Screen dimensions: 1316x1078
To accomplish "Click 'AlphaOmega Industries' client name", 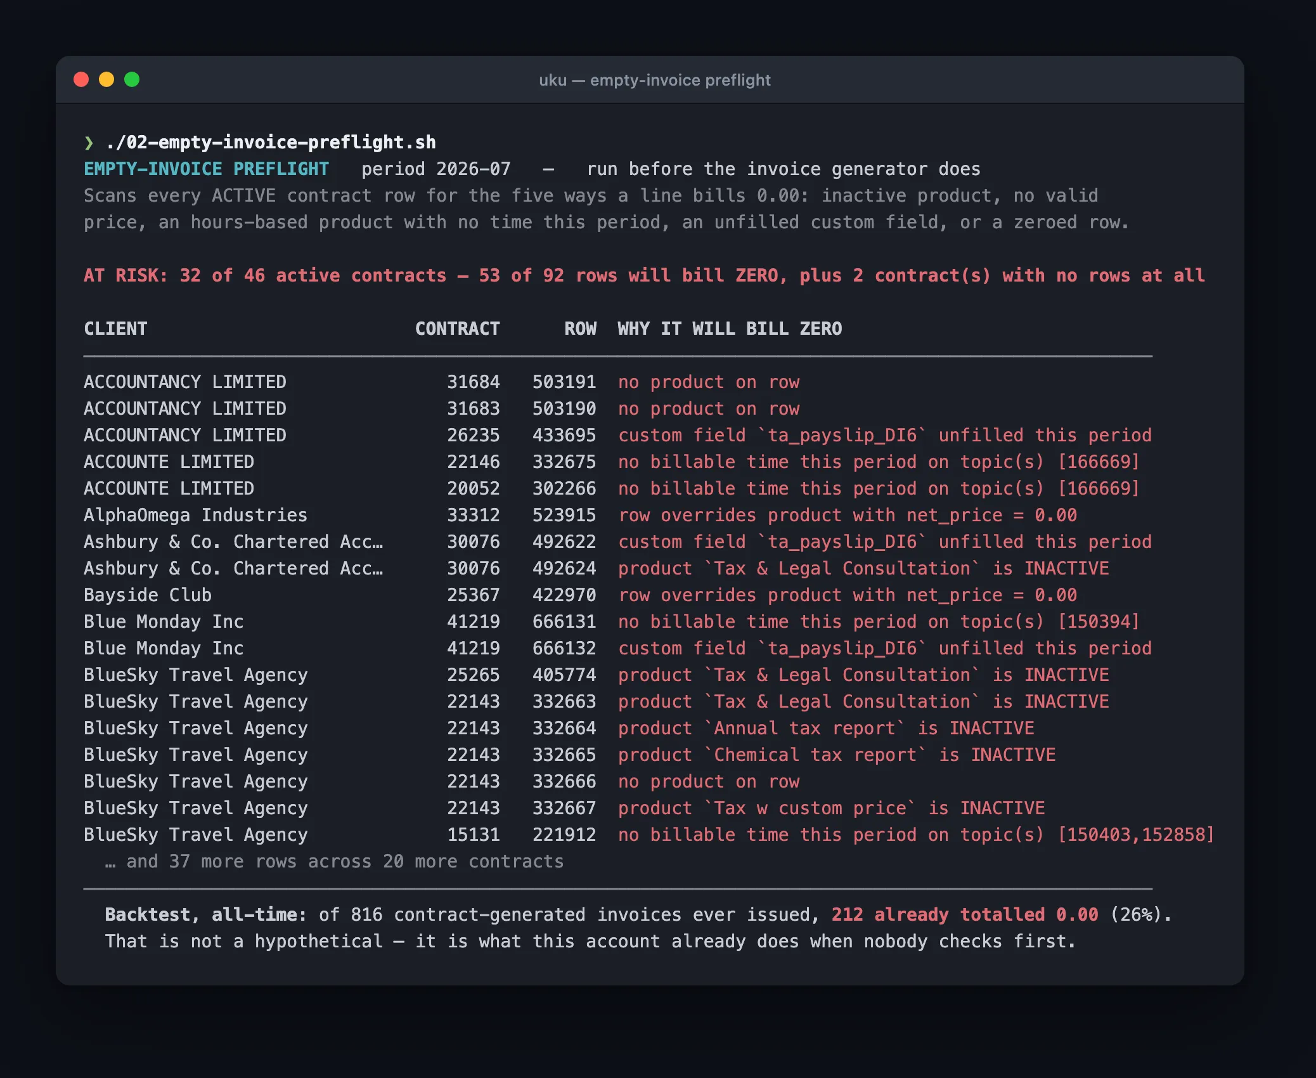I will [195, 515].
